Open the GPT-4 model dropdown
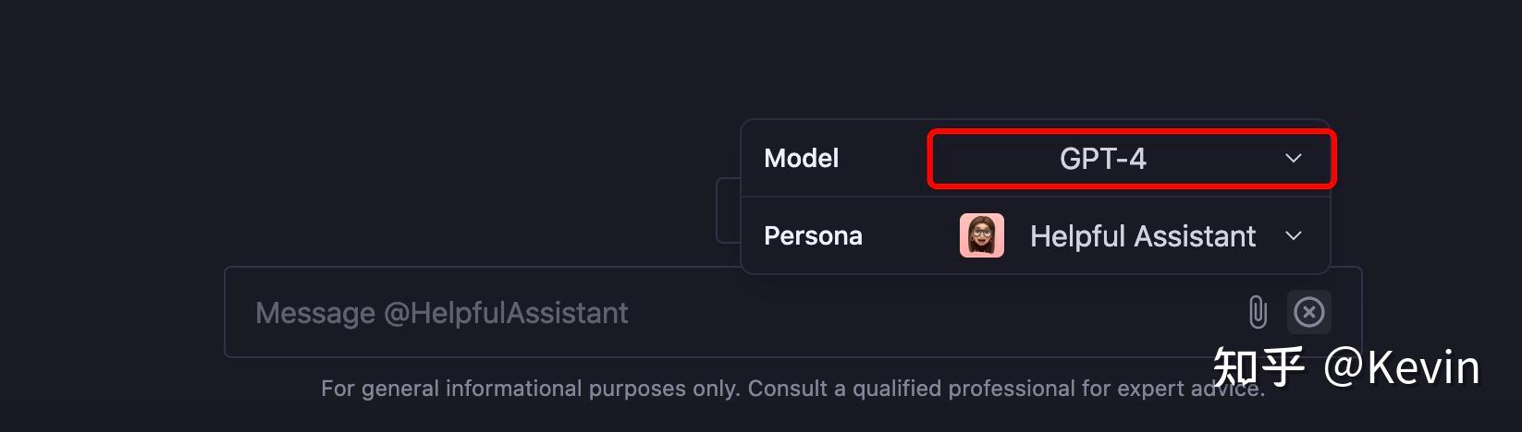The height and width of the screenshot is (432, 1522). pos(1130,159)
